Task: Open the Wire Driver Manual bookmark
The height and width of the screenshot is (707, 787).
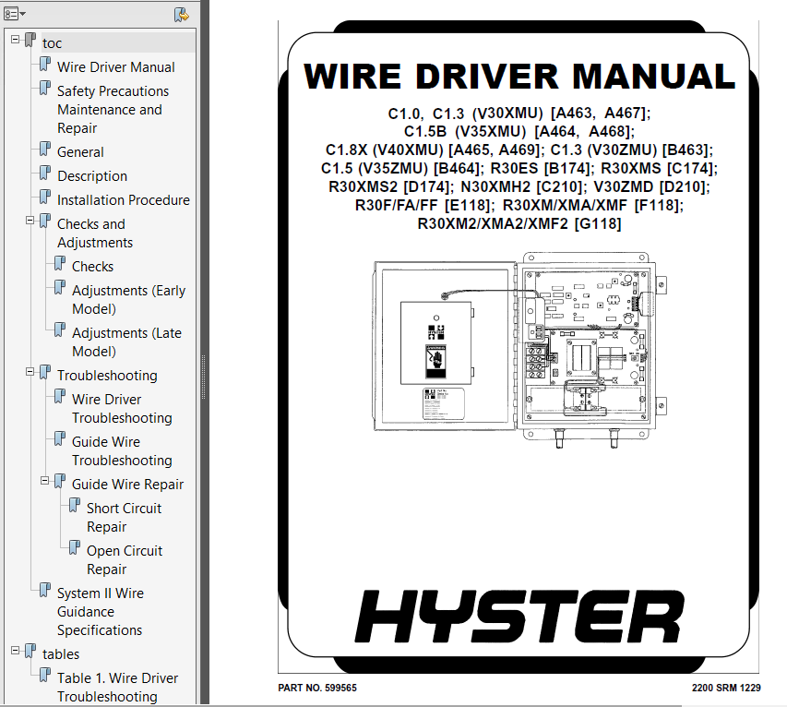Action: tap(116, 67)
